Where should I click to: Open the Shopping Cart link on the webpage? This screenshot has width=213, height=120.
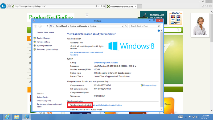pos(157,15)
